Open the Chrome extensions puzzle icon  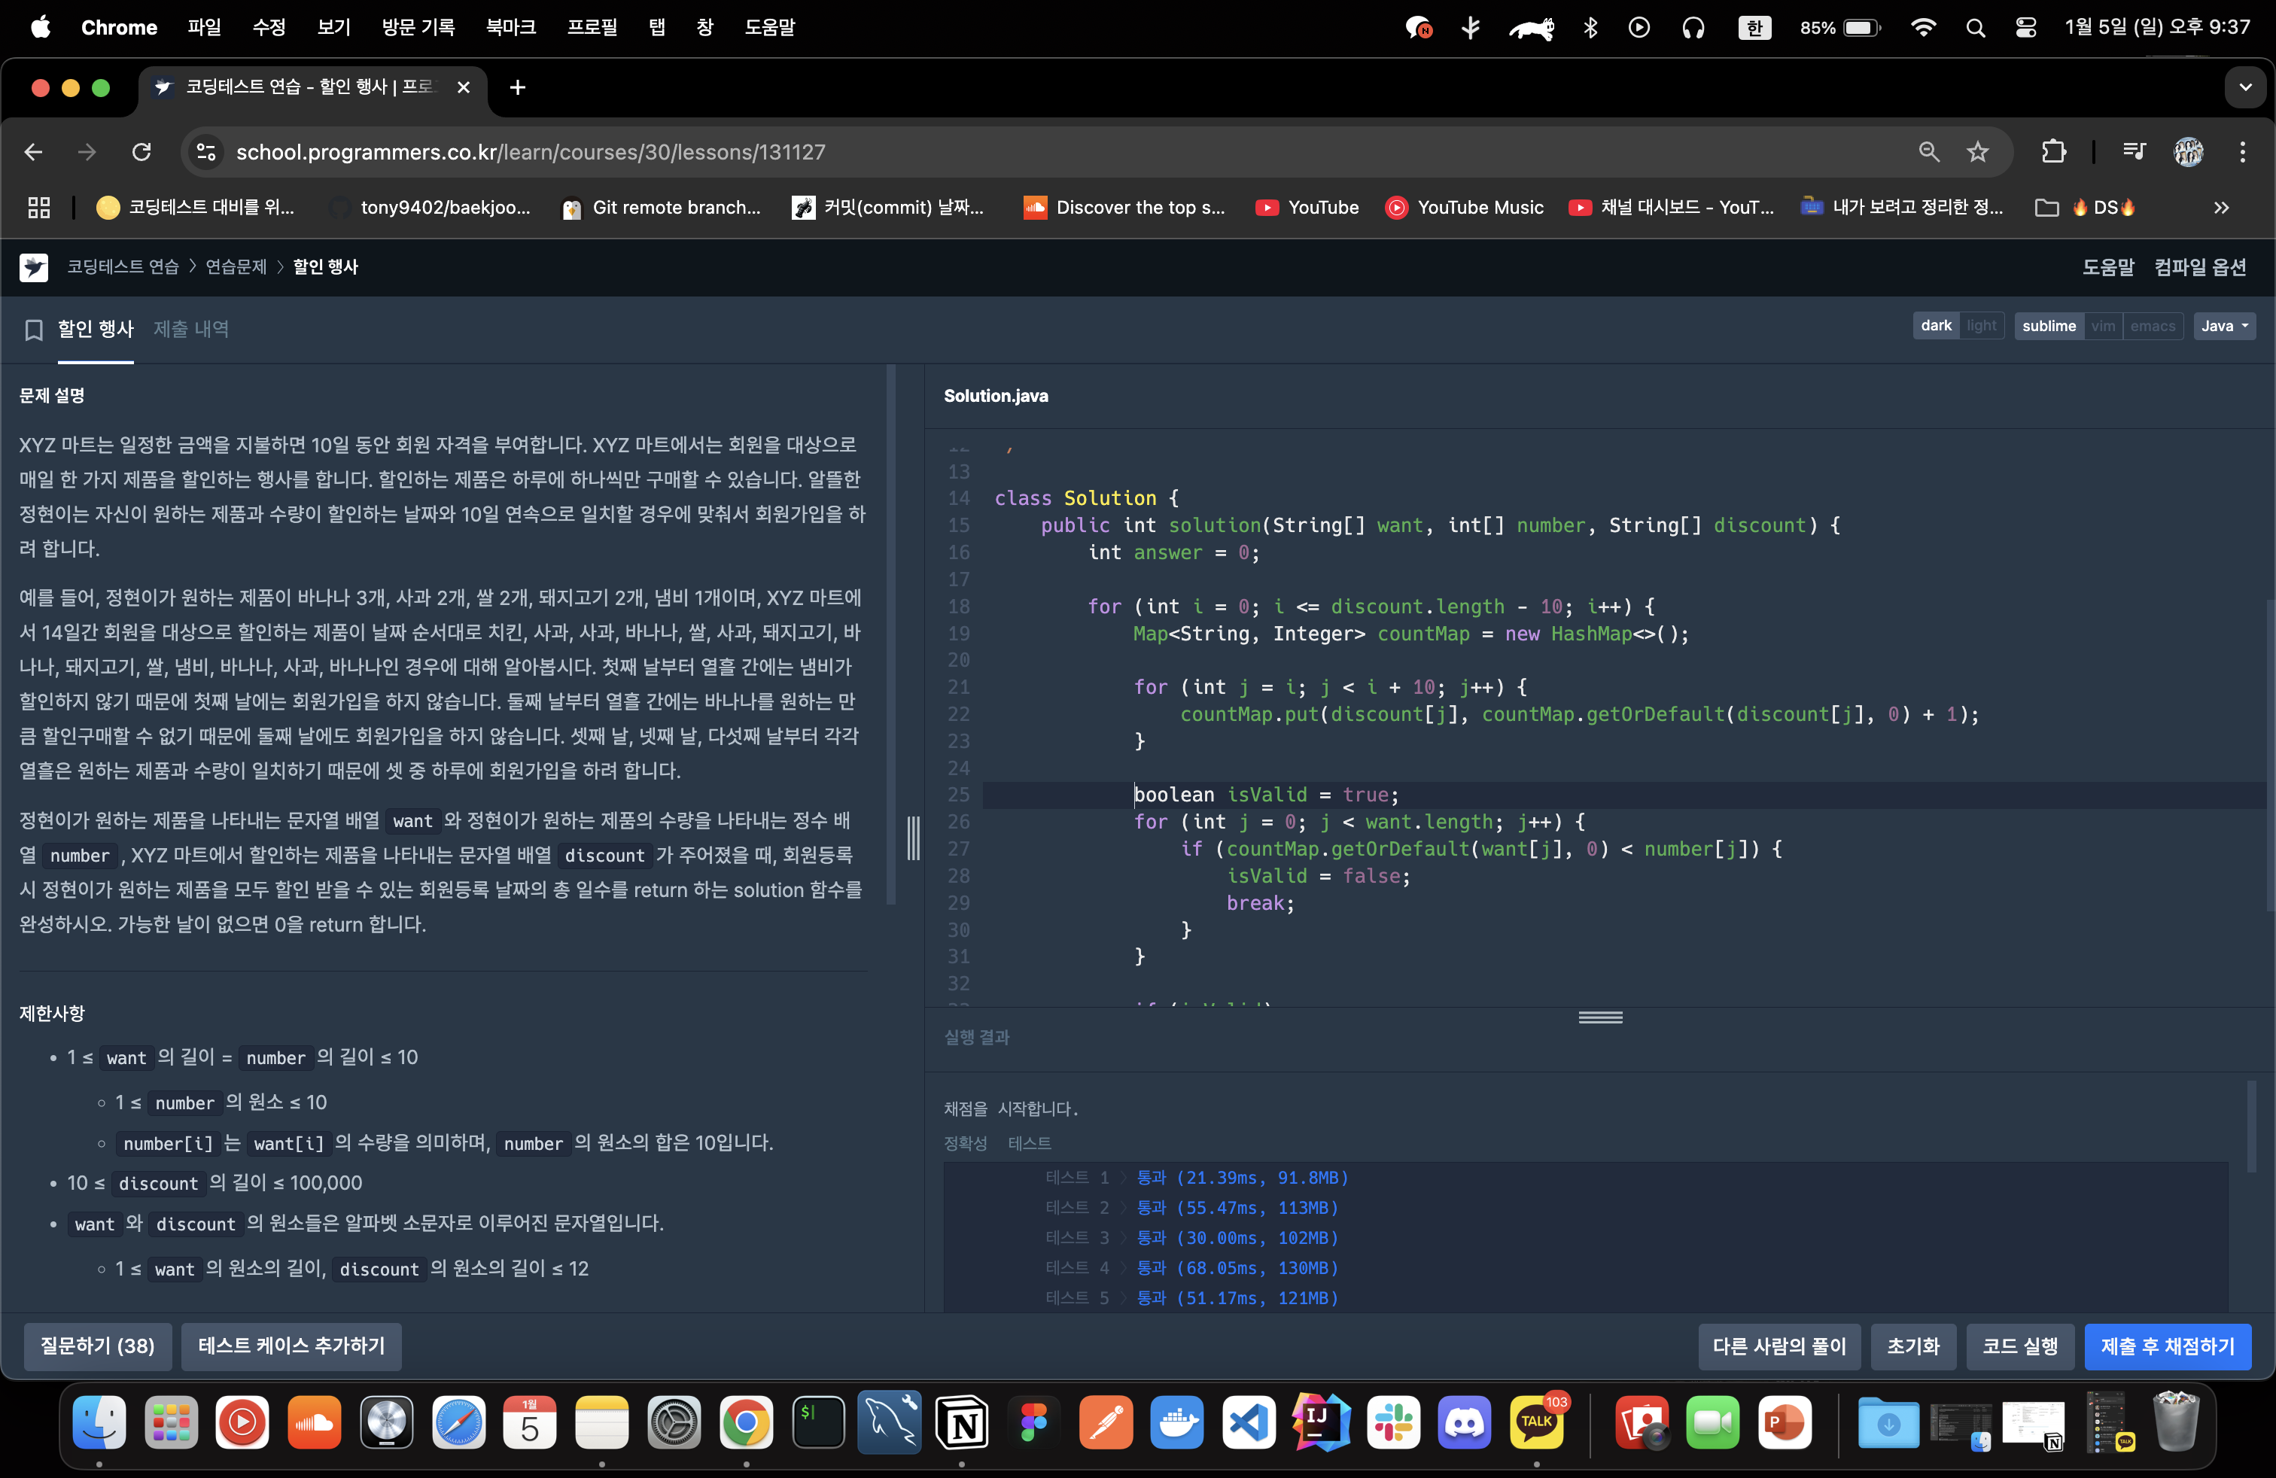click(2053, 152)
